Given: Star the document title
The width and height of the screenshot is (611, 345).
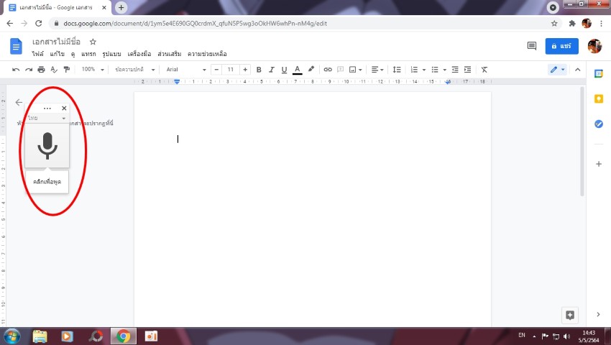Looking at the screenshot, I should click(93, 42).
